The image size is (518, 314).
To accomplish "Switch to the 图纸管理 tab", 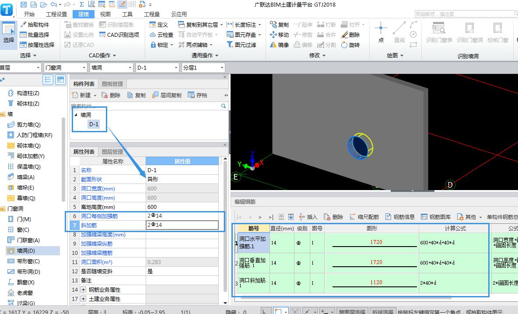I will click(x=112, y=84).
